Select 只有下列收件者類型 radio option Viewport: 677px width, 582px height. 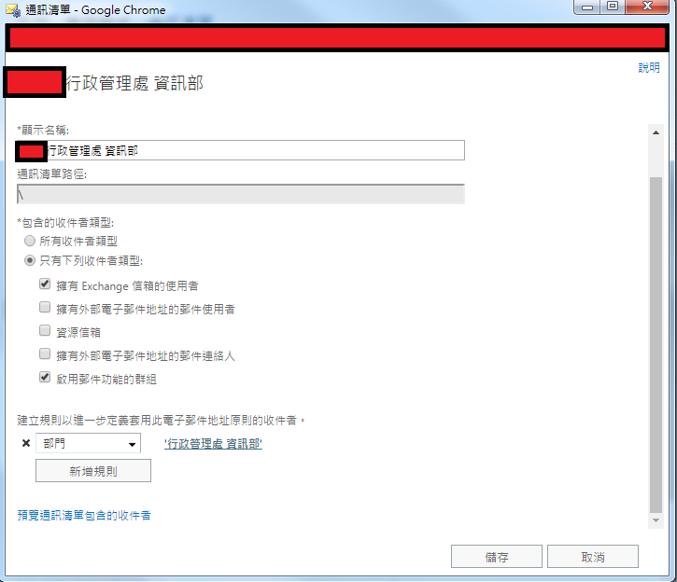point(29,260)
